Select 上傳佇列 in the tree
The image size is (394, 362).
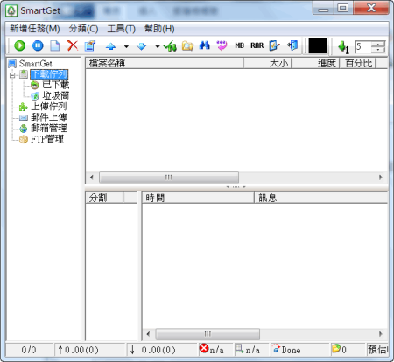pyautogui.click(x=49, y=107)
